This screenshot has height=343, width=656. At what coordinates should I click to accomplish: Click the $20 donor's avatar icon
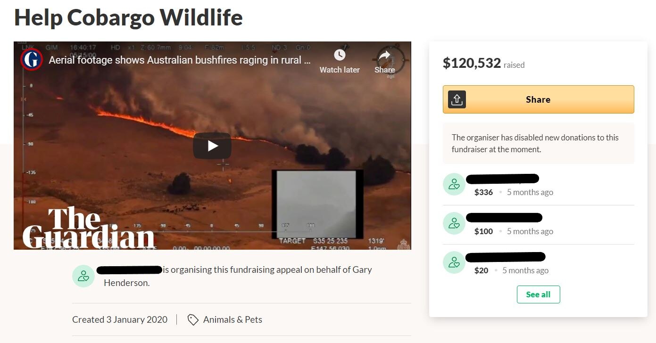pos(454,262)
